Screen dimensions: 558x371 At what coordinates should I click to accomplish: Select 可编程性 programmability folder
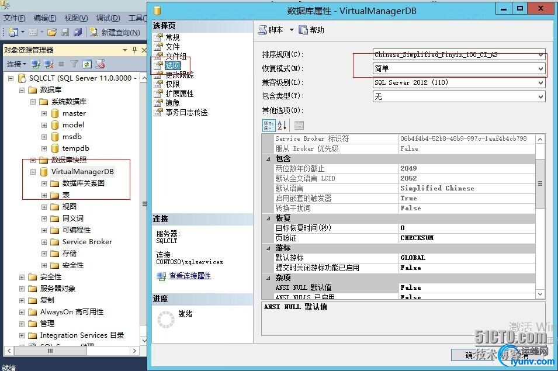click(77, 230)
